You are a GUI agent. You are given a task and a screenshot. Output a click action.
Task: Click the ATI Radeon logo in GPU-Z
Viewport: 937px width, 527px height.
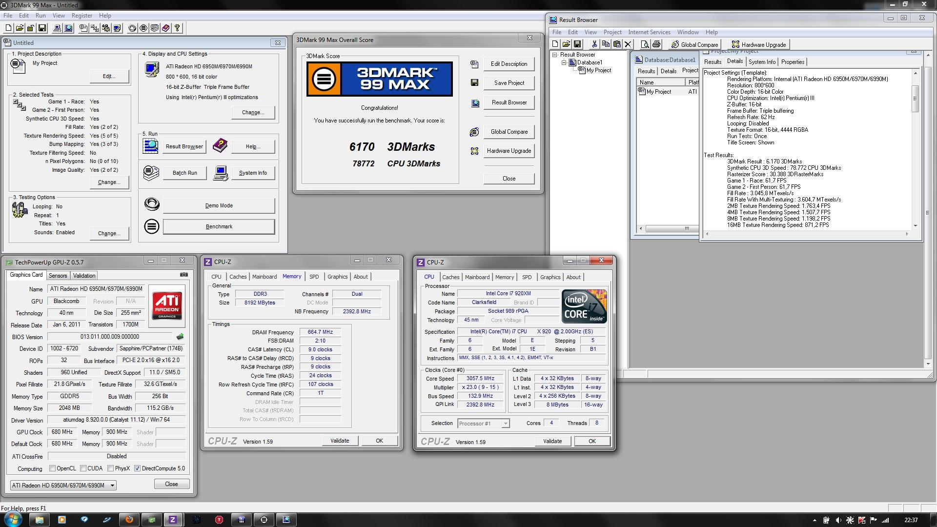[x=167, y=305]
